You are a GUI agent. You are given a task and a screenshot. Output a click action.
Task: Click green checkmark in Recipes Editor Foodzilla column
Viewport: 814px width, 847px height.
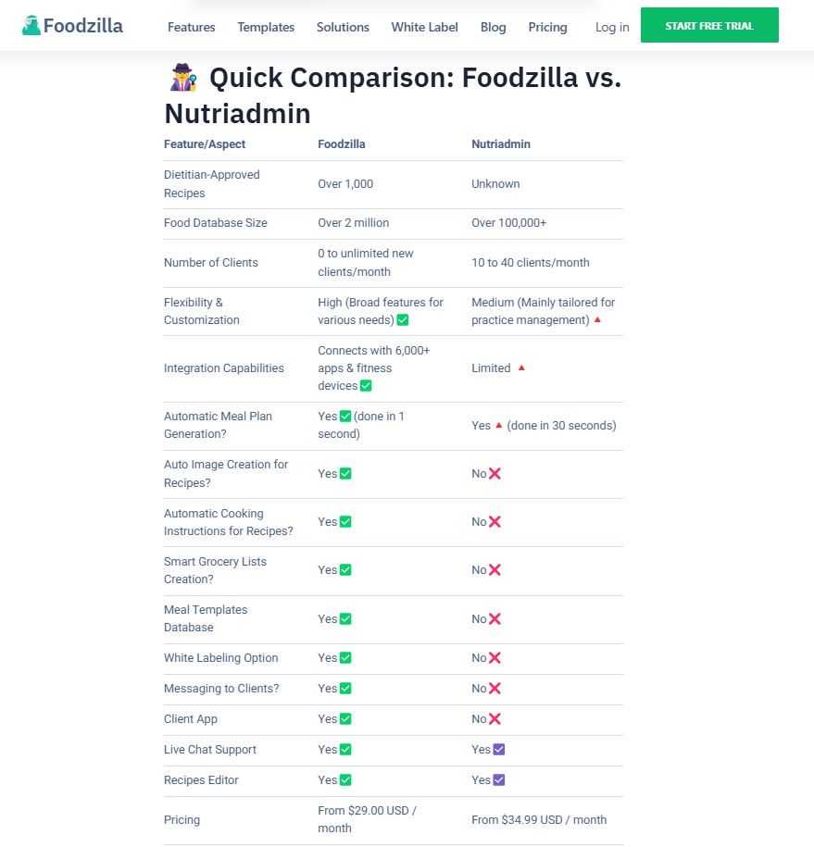(345, 780)
